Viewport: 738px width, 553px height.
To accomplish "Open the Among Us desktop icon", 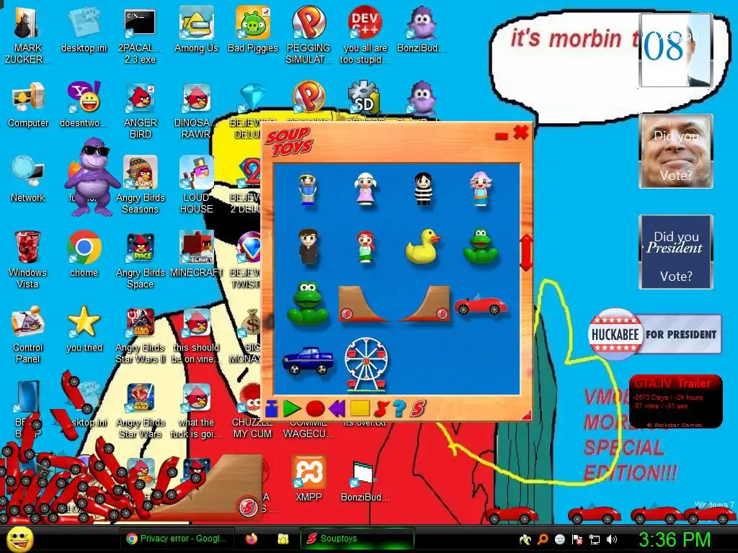I will click(x=196, y=29).
